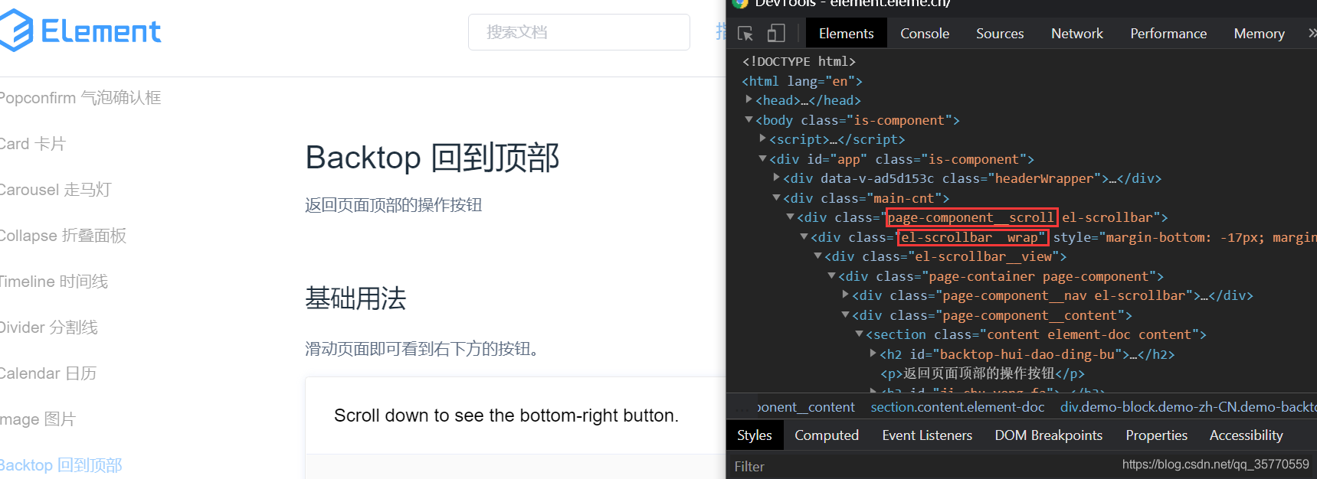1317x479 pixels.
Task: Open Timeline 时间线 sidebar link
Action: click(x=54, y=282)
